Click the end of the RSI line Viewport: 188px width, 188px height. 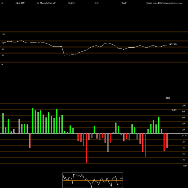[x=167, y=45]
